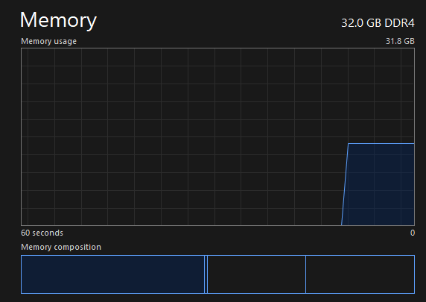This screenshot has height=302, width=426.
Task: Click the 31.8 GB maximum value
Action: [x=400, y=41]
